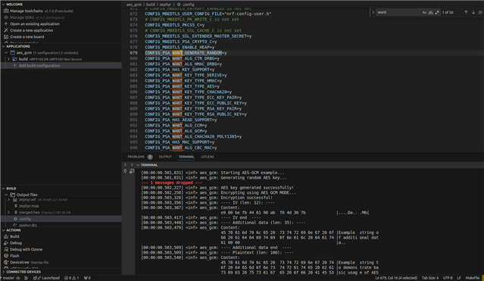Click the UTF-8 encoding status entry
484x281 pixels.
point(448,278)
